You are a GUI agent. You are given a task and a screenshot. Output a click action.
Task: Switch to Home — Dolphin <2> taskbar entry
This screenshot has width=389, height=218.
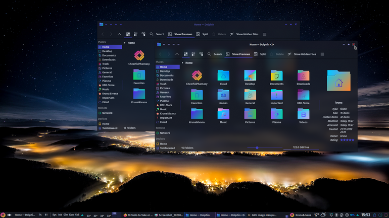point(231,215)
